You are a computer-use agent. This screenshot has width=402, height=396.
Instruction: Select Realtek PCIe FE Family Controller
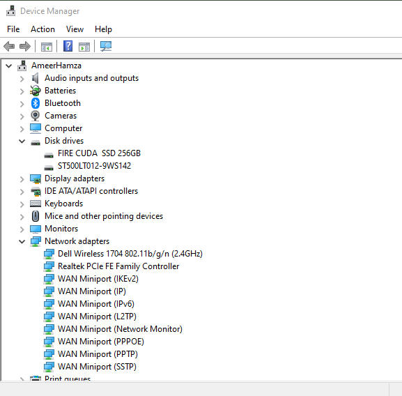[x=118, y=266]
